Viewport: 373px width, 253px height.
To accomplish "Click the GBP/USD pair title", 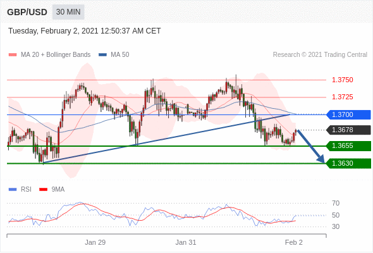I will click(x=27, y=12).
